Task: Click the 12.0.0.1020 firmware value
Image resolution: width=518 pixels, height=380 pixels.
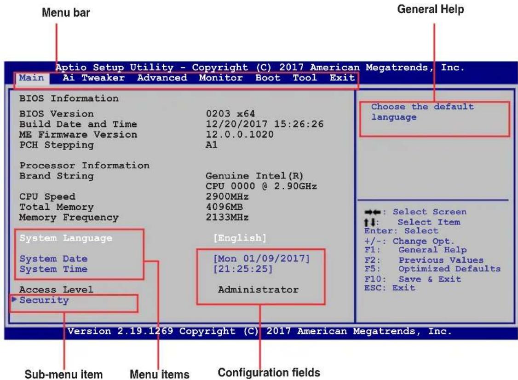Action: 240,134
